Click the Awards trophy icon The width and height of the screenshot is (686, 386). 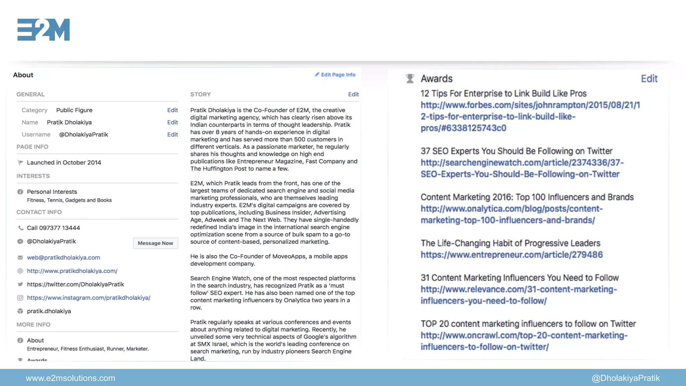[x=410, y=78]
